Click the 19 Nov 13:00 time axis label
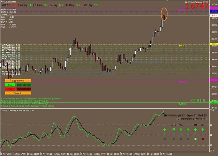 [166, 154]
